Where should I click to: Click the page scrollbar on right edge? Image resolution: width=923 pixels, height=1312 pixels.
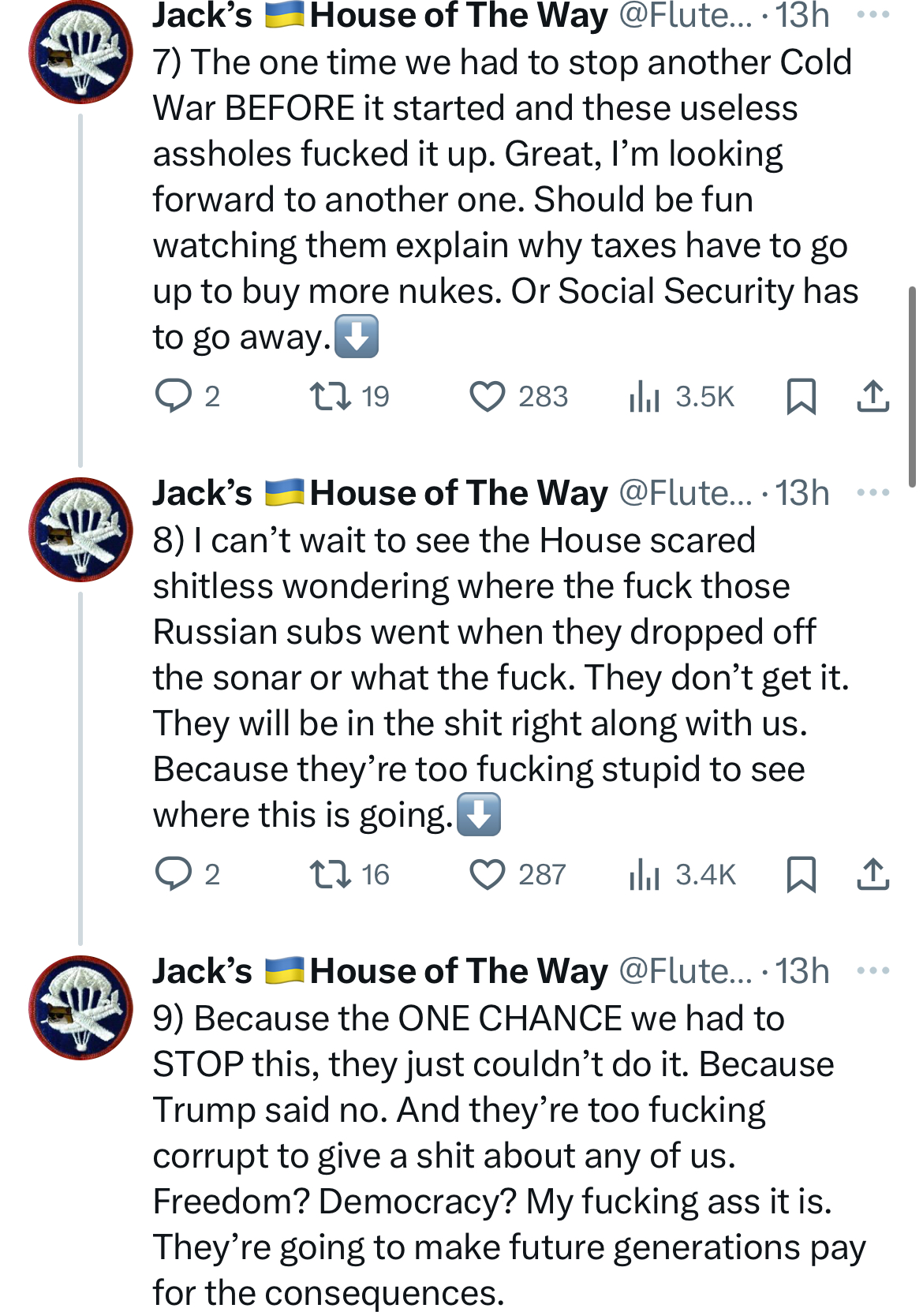912,387
